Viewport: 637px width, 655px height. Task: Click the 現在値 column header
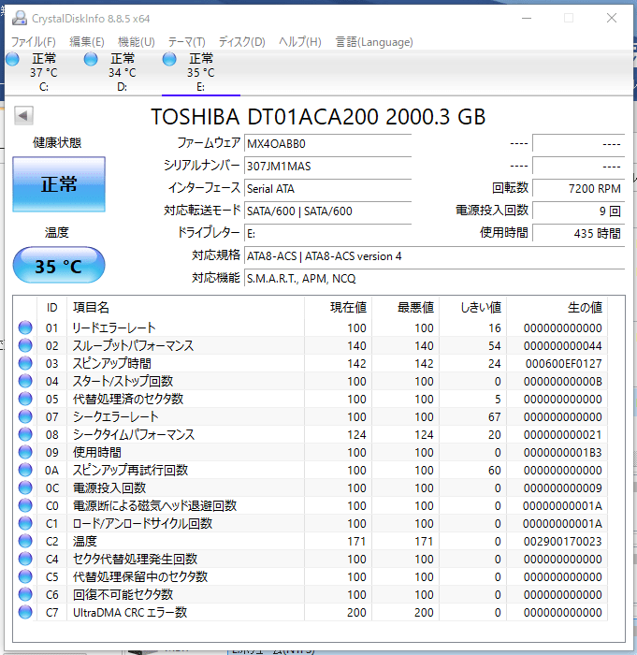click(338, 308)
